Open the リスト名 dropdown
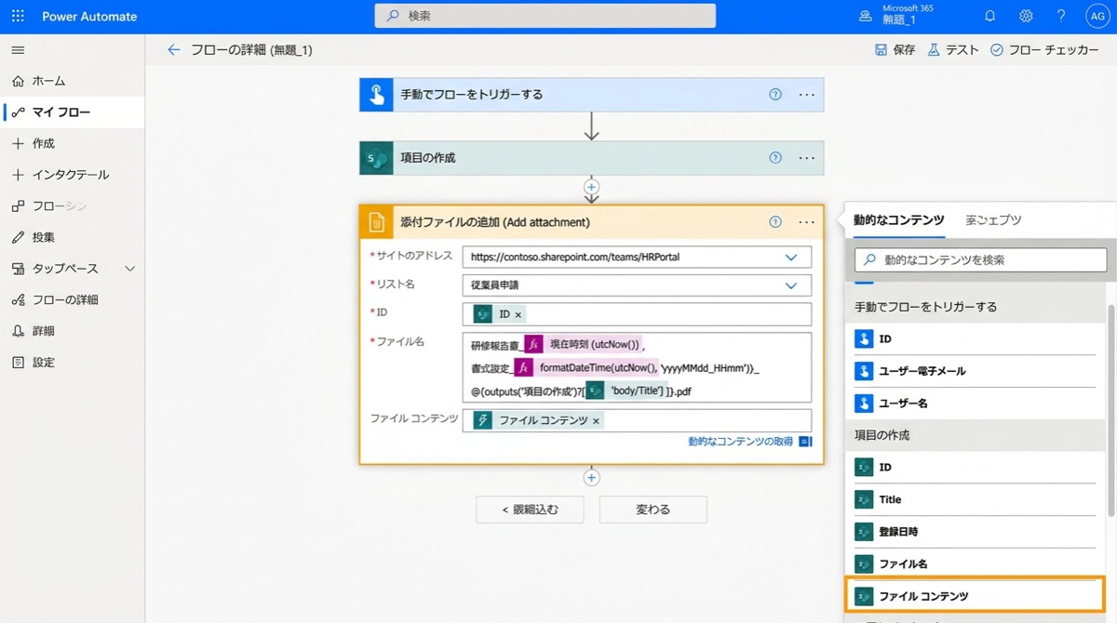The width and height of the screenshot is (1117, 623). (790, 285)
